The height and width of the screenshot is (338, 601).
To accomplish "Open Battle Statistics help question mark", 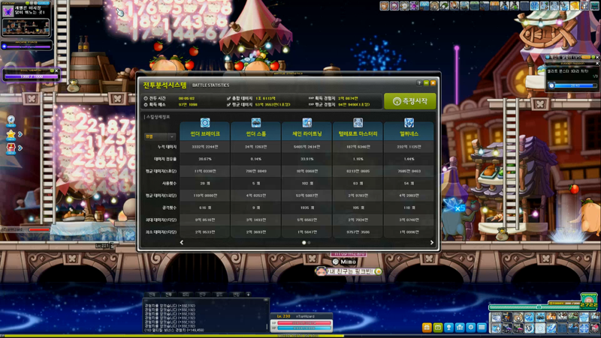I will [419, 83].
